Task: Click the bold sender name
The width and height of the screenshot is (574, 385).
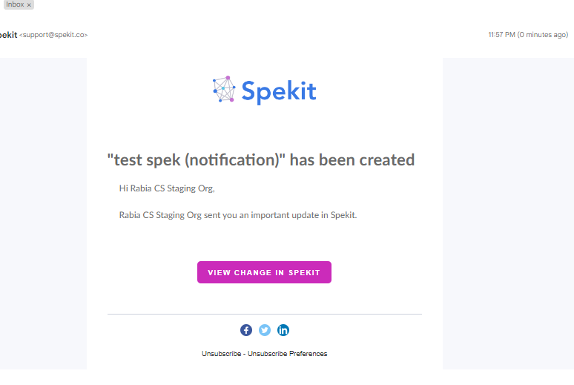Action: click(x=8, y=35)
